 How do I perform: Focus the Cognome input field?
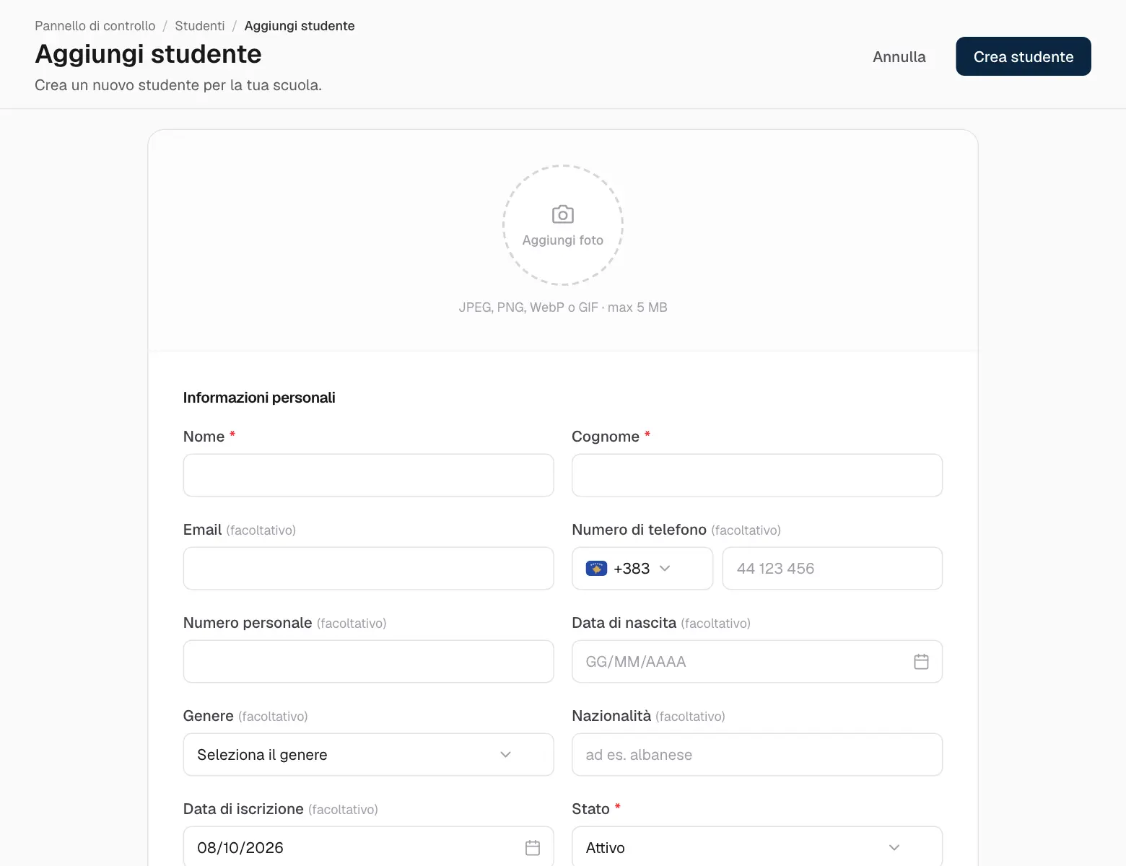(x=757, y=476)
